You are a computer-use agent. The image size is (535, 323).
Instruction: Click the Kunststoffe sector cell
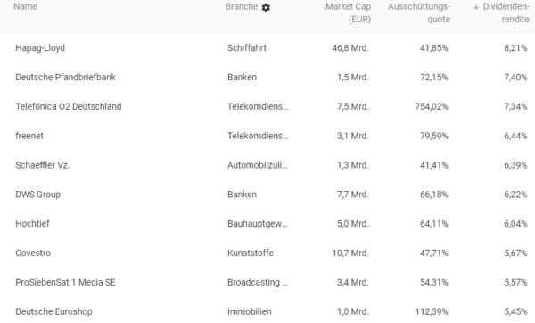coord(250,253)
